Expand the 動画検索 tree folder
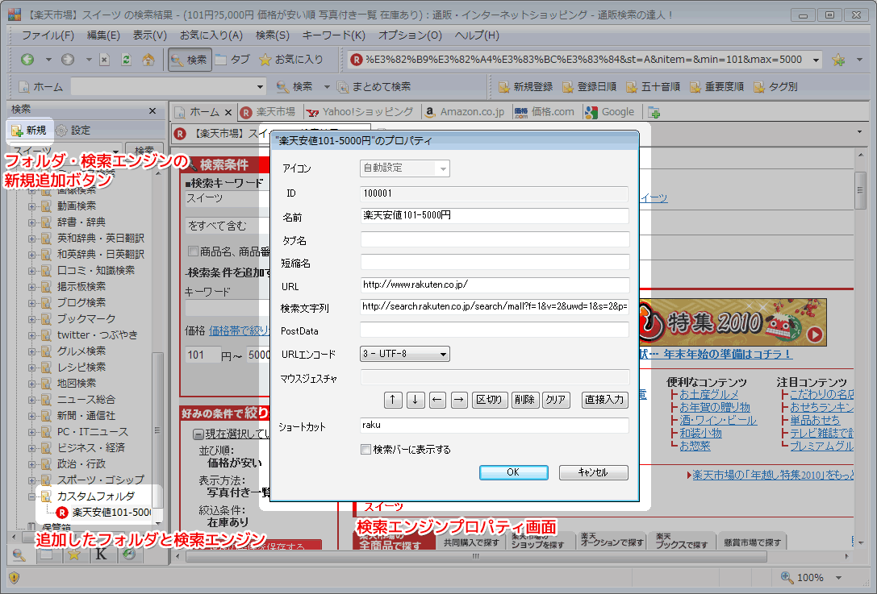Viewport: 877px width, 594px height. pos(32,206)
